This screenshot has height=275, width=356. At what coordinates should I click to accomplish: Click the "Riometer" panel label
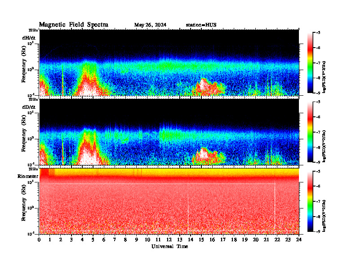28,176
